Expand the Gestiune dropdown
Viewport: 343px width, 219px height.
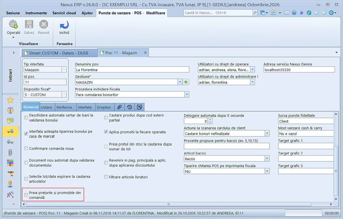(180, 82)
